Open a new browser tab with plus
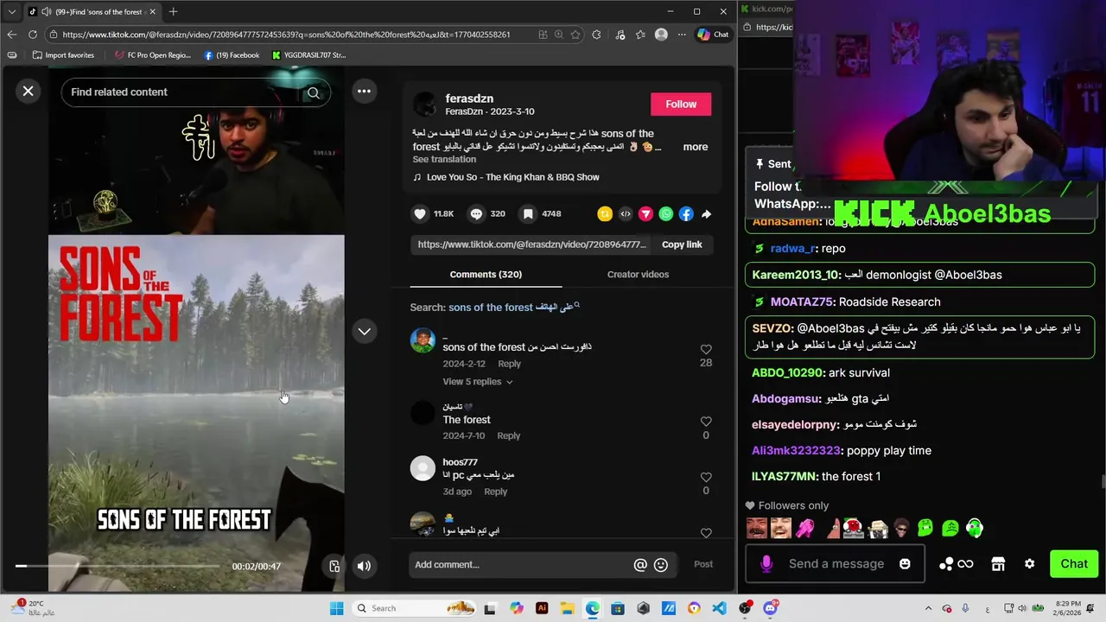This screenshot has width=1106, height=622. coord(173,12)
